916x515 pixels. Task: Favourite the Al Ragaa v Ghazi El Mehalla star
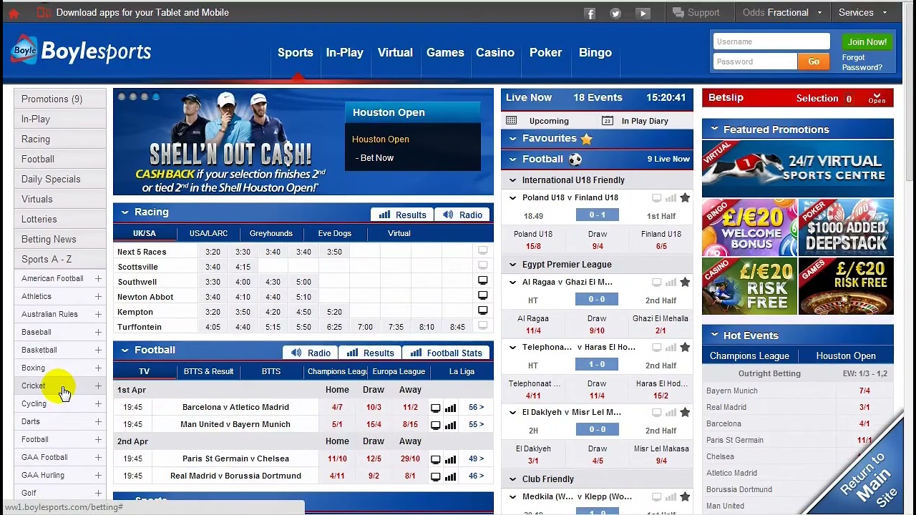click(x=685, y=283)
